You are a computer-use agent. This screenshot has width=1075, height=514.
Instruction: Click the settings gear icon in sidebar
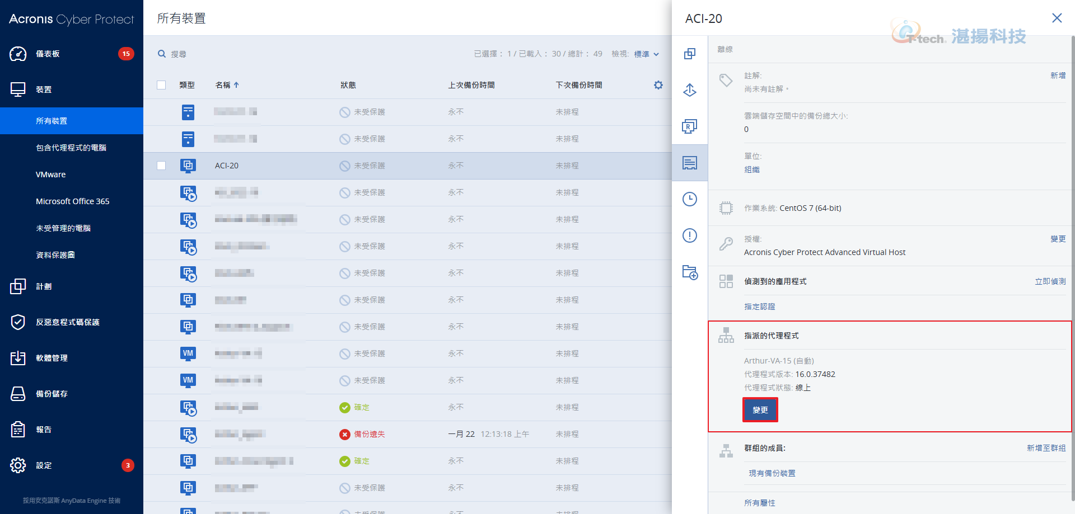[18, 465]
